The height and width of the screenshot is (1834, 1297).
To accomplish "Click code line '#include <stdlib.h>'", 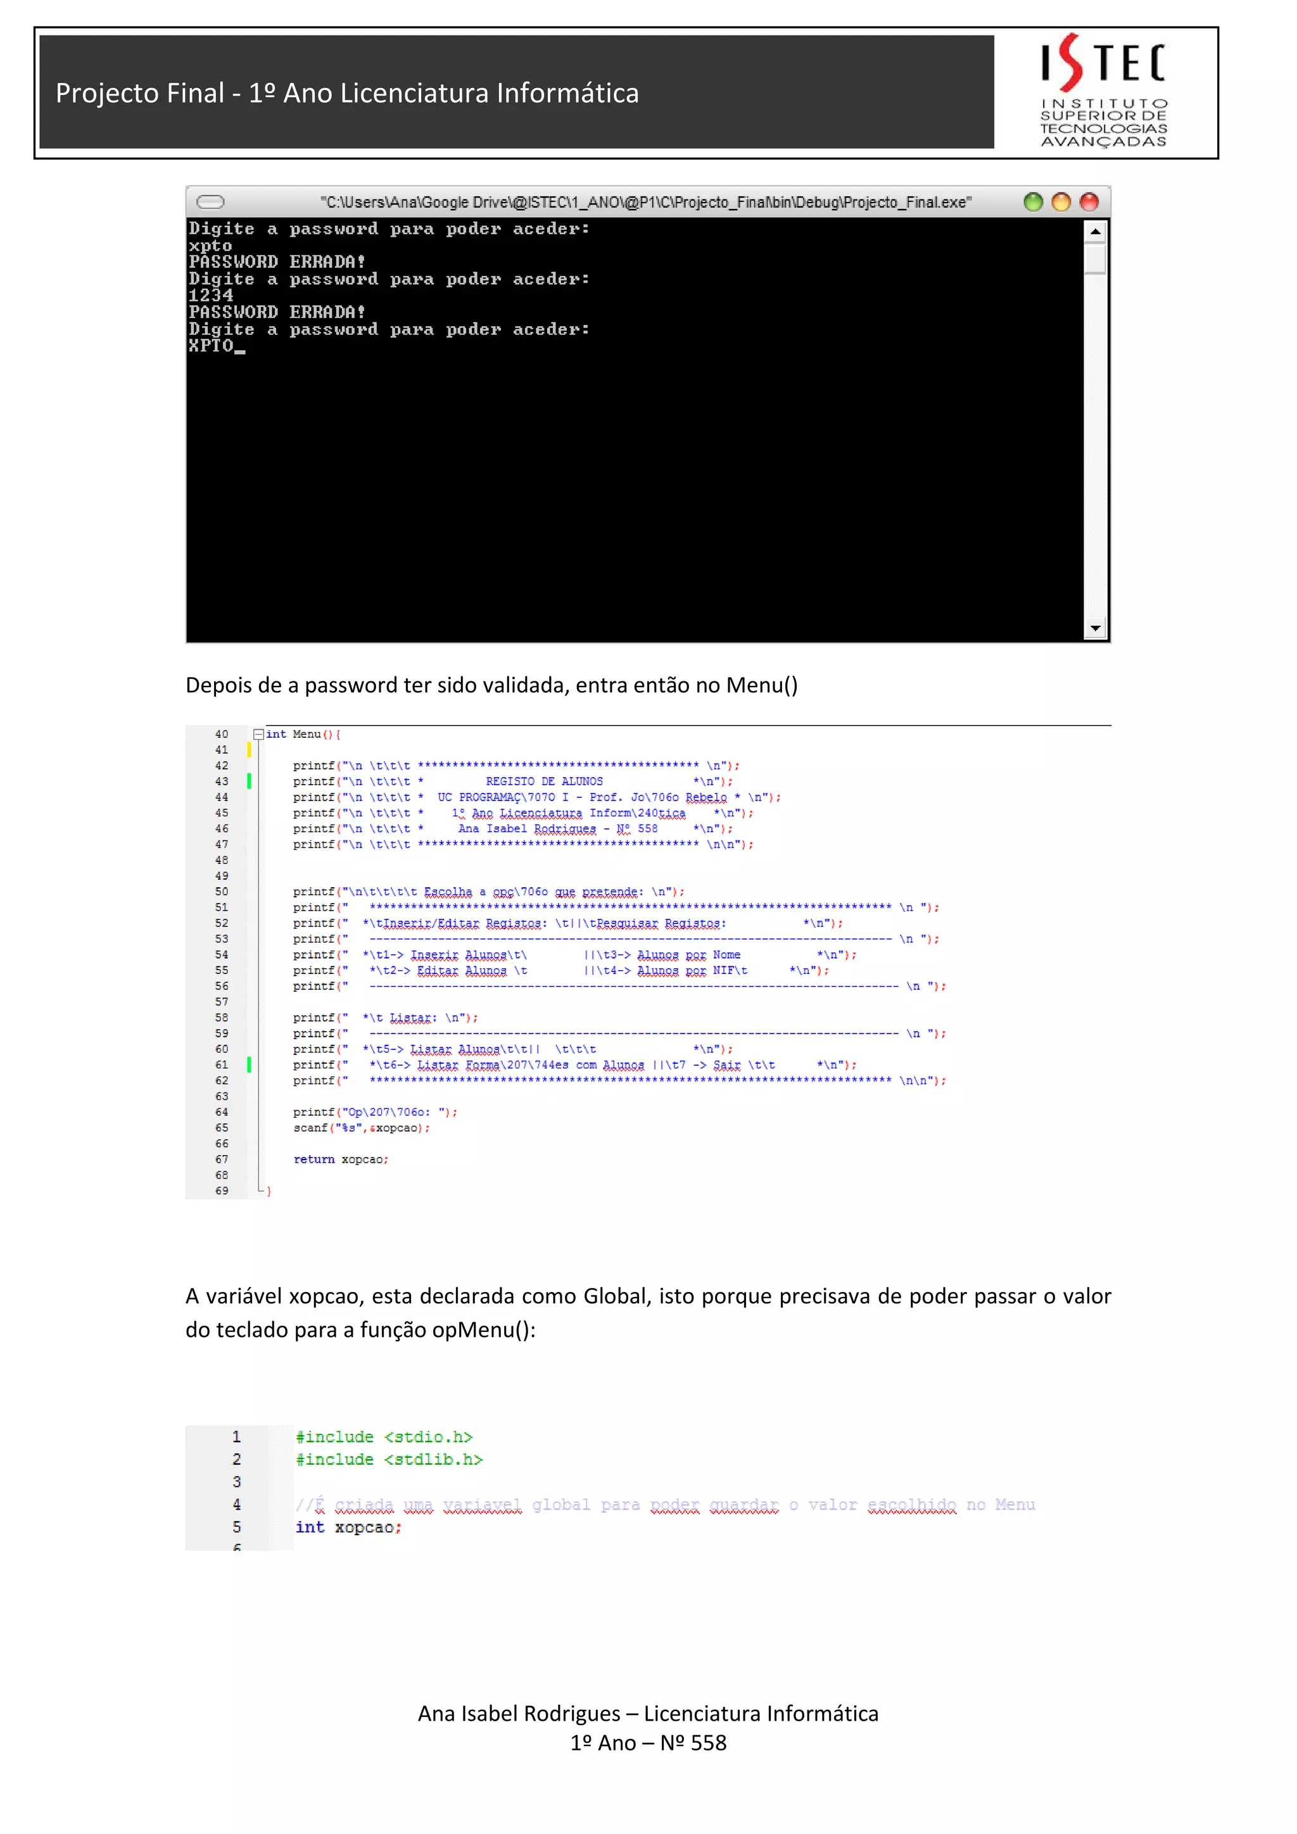I will coord(389,1459).
